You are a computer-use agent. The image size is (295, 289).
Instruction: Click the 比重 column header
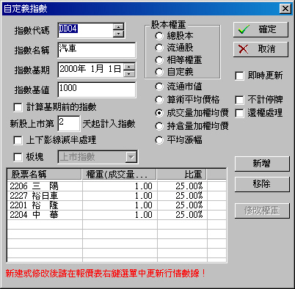[x=182, y=175]
